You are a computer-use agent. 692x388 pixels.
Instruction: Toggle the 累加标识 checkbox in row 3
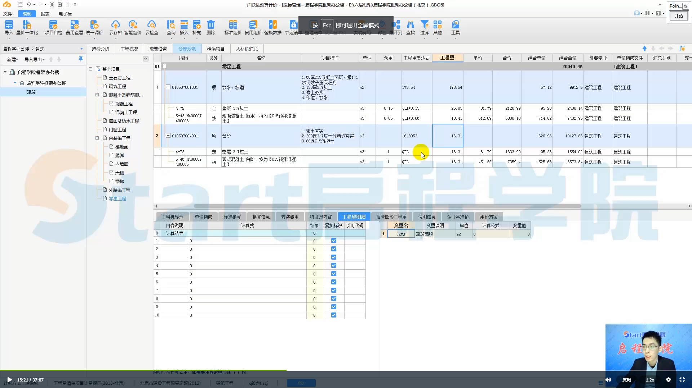tap(334, 257)
